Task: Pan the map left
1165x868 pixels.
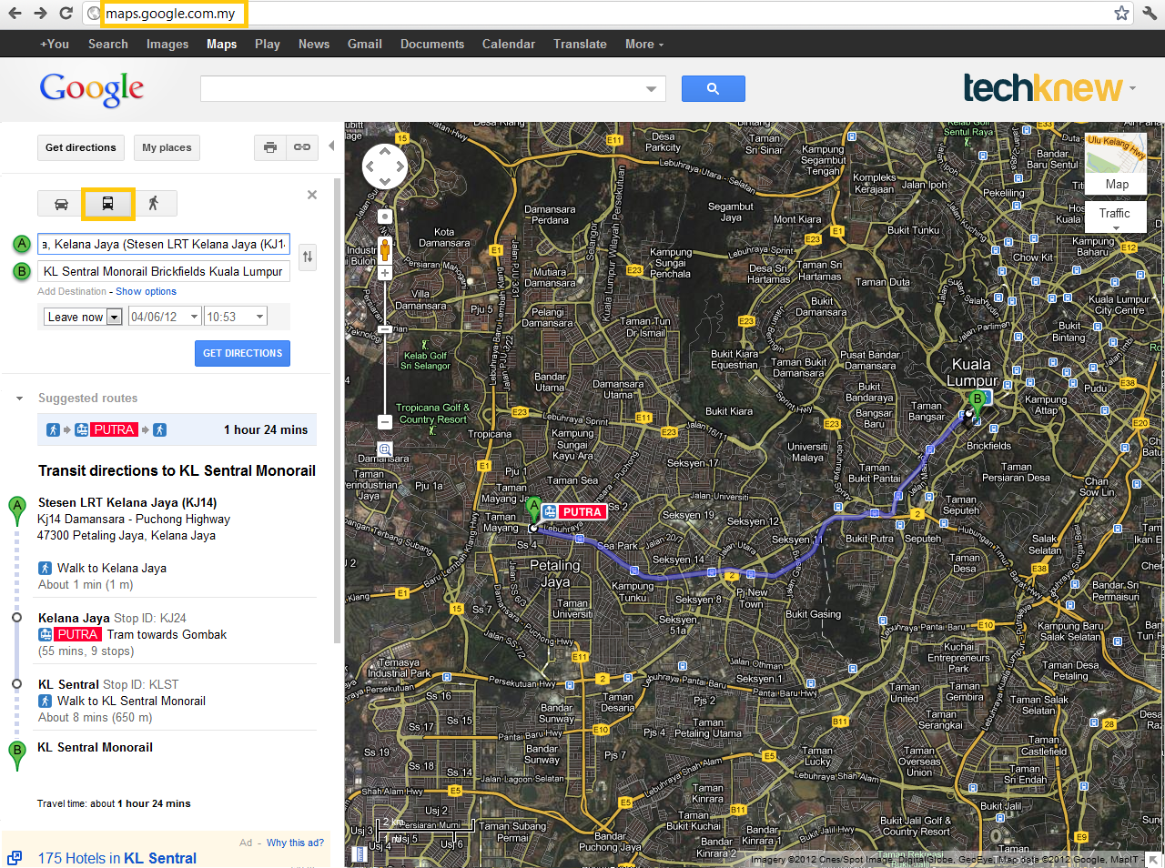Action: (370, 167)
